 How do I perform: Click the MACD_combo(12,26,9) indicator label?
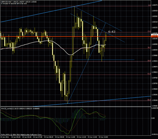pos(9,109)
